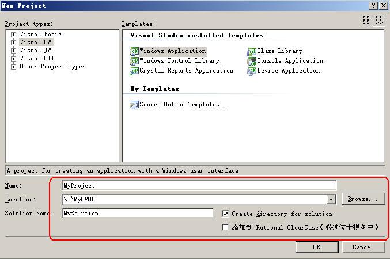This screenshot has width=390, height=259.
Task: Click the Solution Name field with MySolution
Action: (x=138, y=213)
